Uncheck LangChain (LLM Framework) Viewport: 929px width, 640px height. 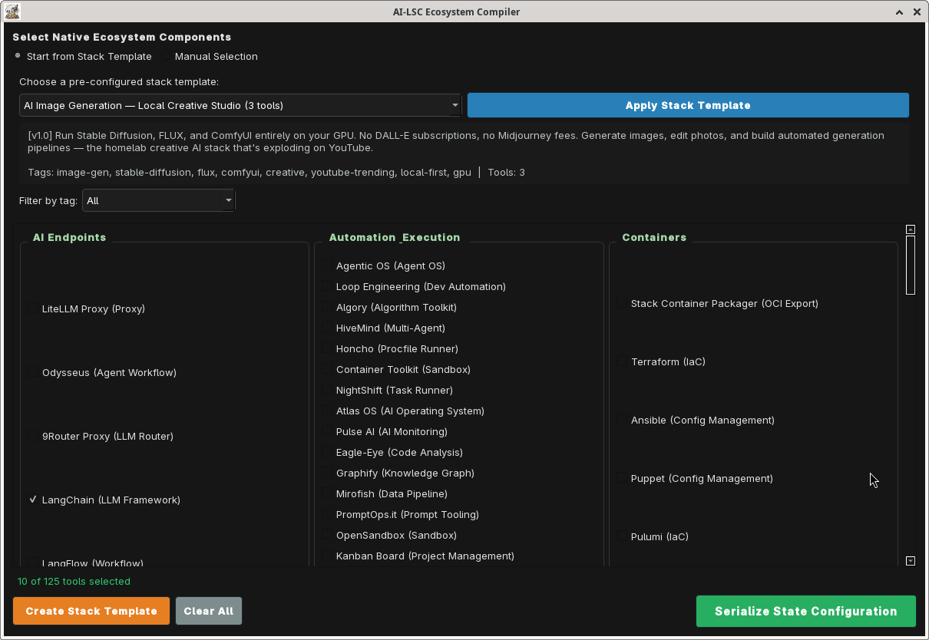[104, 500]
